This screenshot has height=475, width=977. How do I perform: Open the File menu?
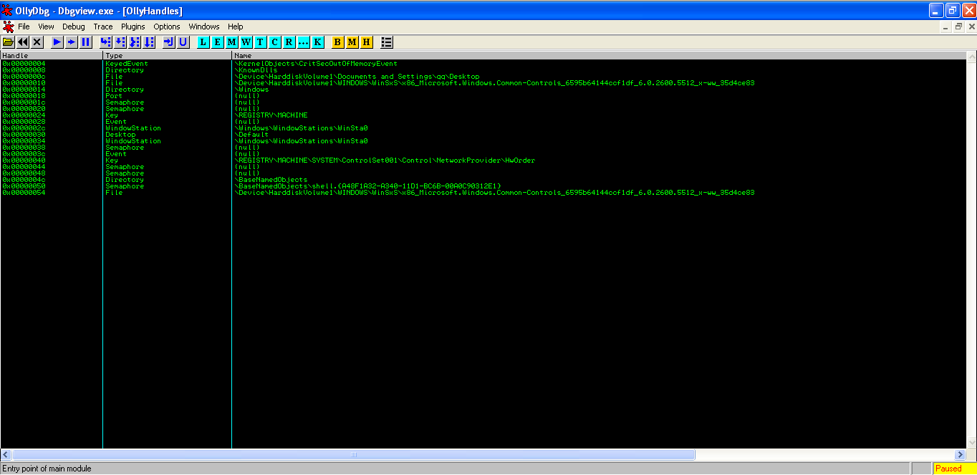[x=24, y=27]
